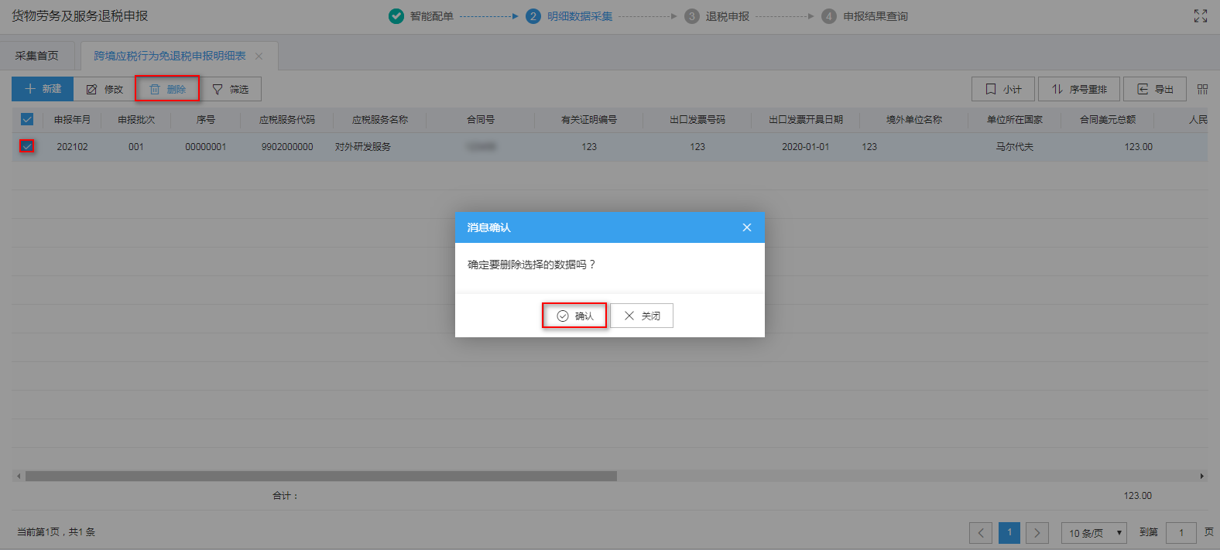Click the 合同号 column header

pos(481,119)
